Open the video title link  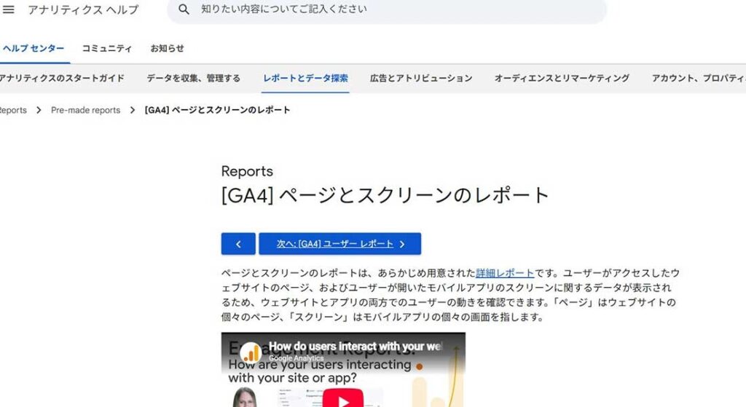pyautogui.click(x=356, y=347)
